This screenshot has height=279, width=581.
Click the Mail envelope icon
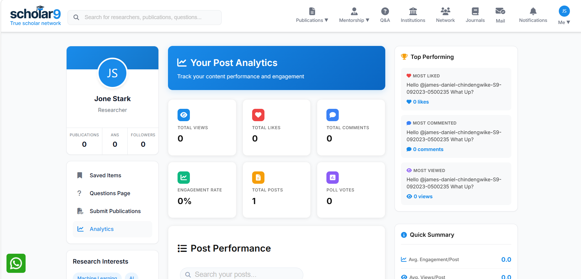(x=500, y=11)
